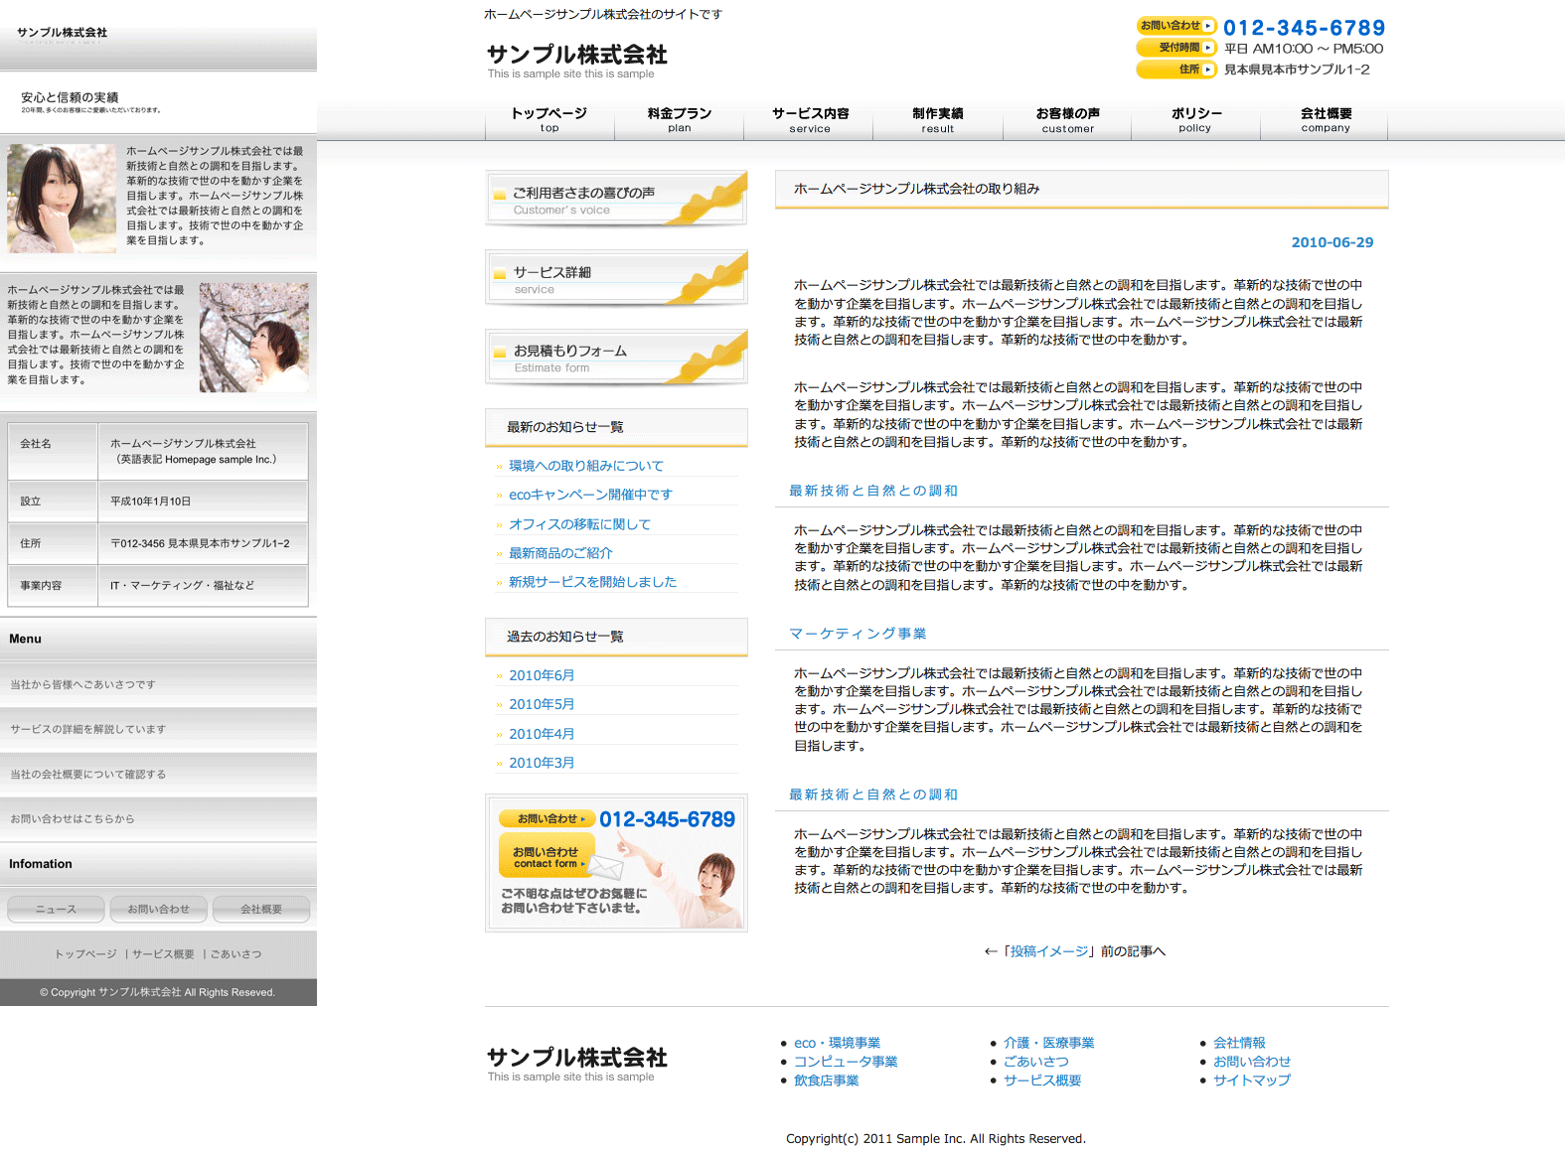Viewport: 1565px width, 1151px height.
Task: Open the 会社概要 company menu item
Action: (1326, 119)
